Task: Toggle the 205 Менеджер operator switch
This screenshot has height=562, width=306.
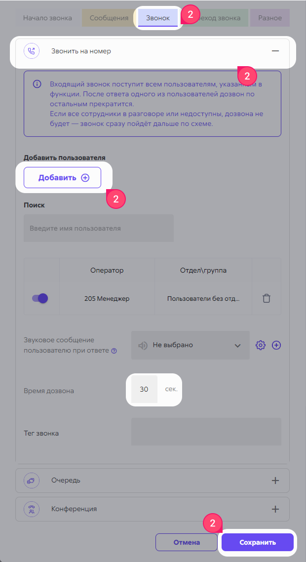Action: (x=40, y=299)
